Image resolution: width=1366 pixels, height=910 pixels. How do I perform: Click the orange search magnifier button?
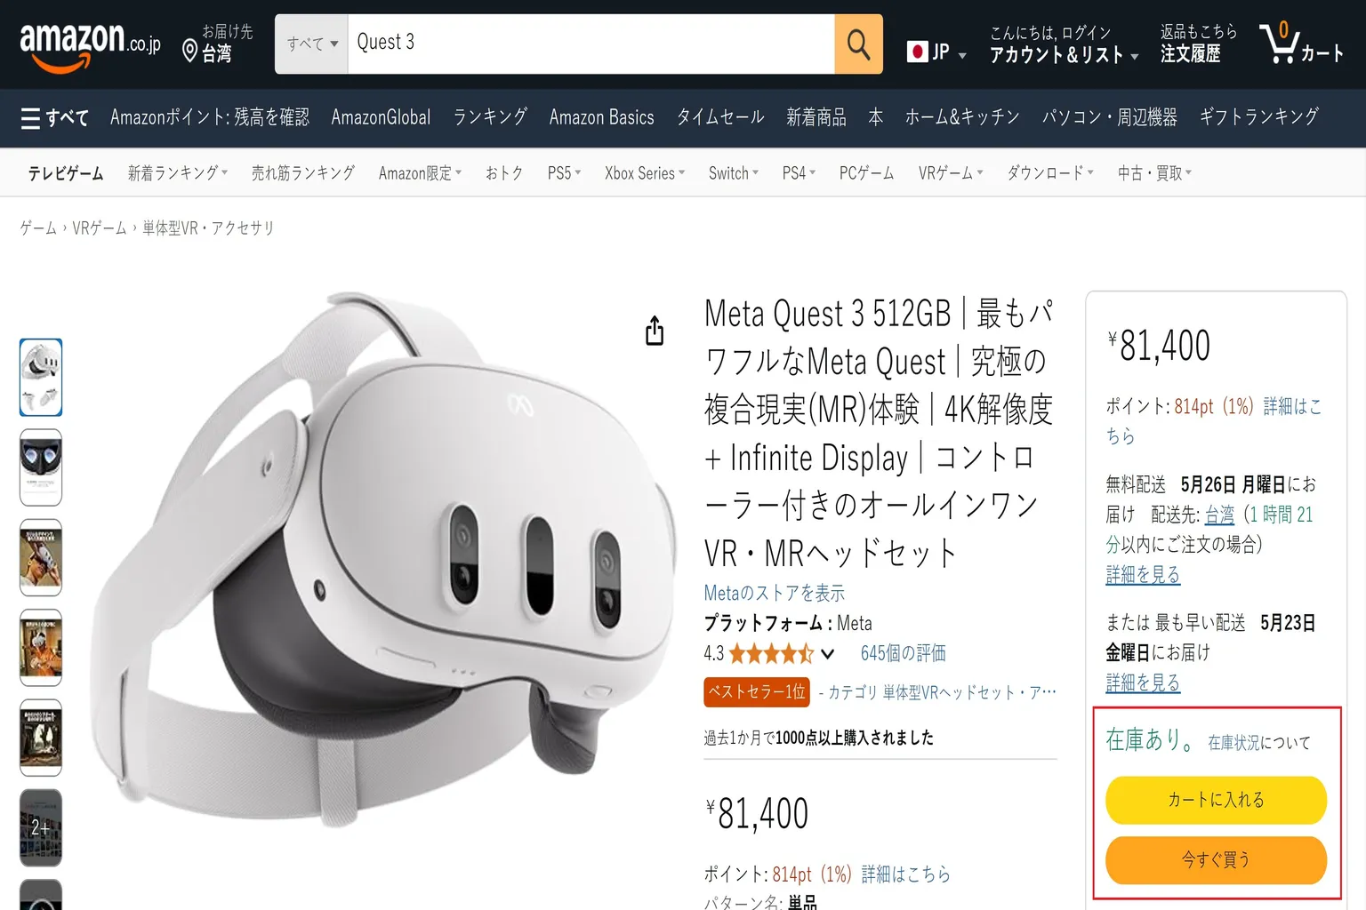(858, 44)
